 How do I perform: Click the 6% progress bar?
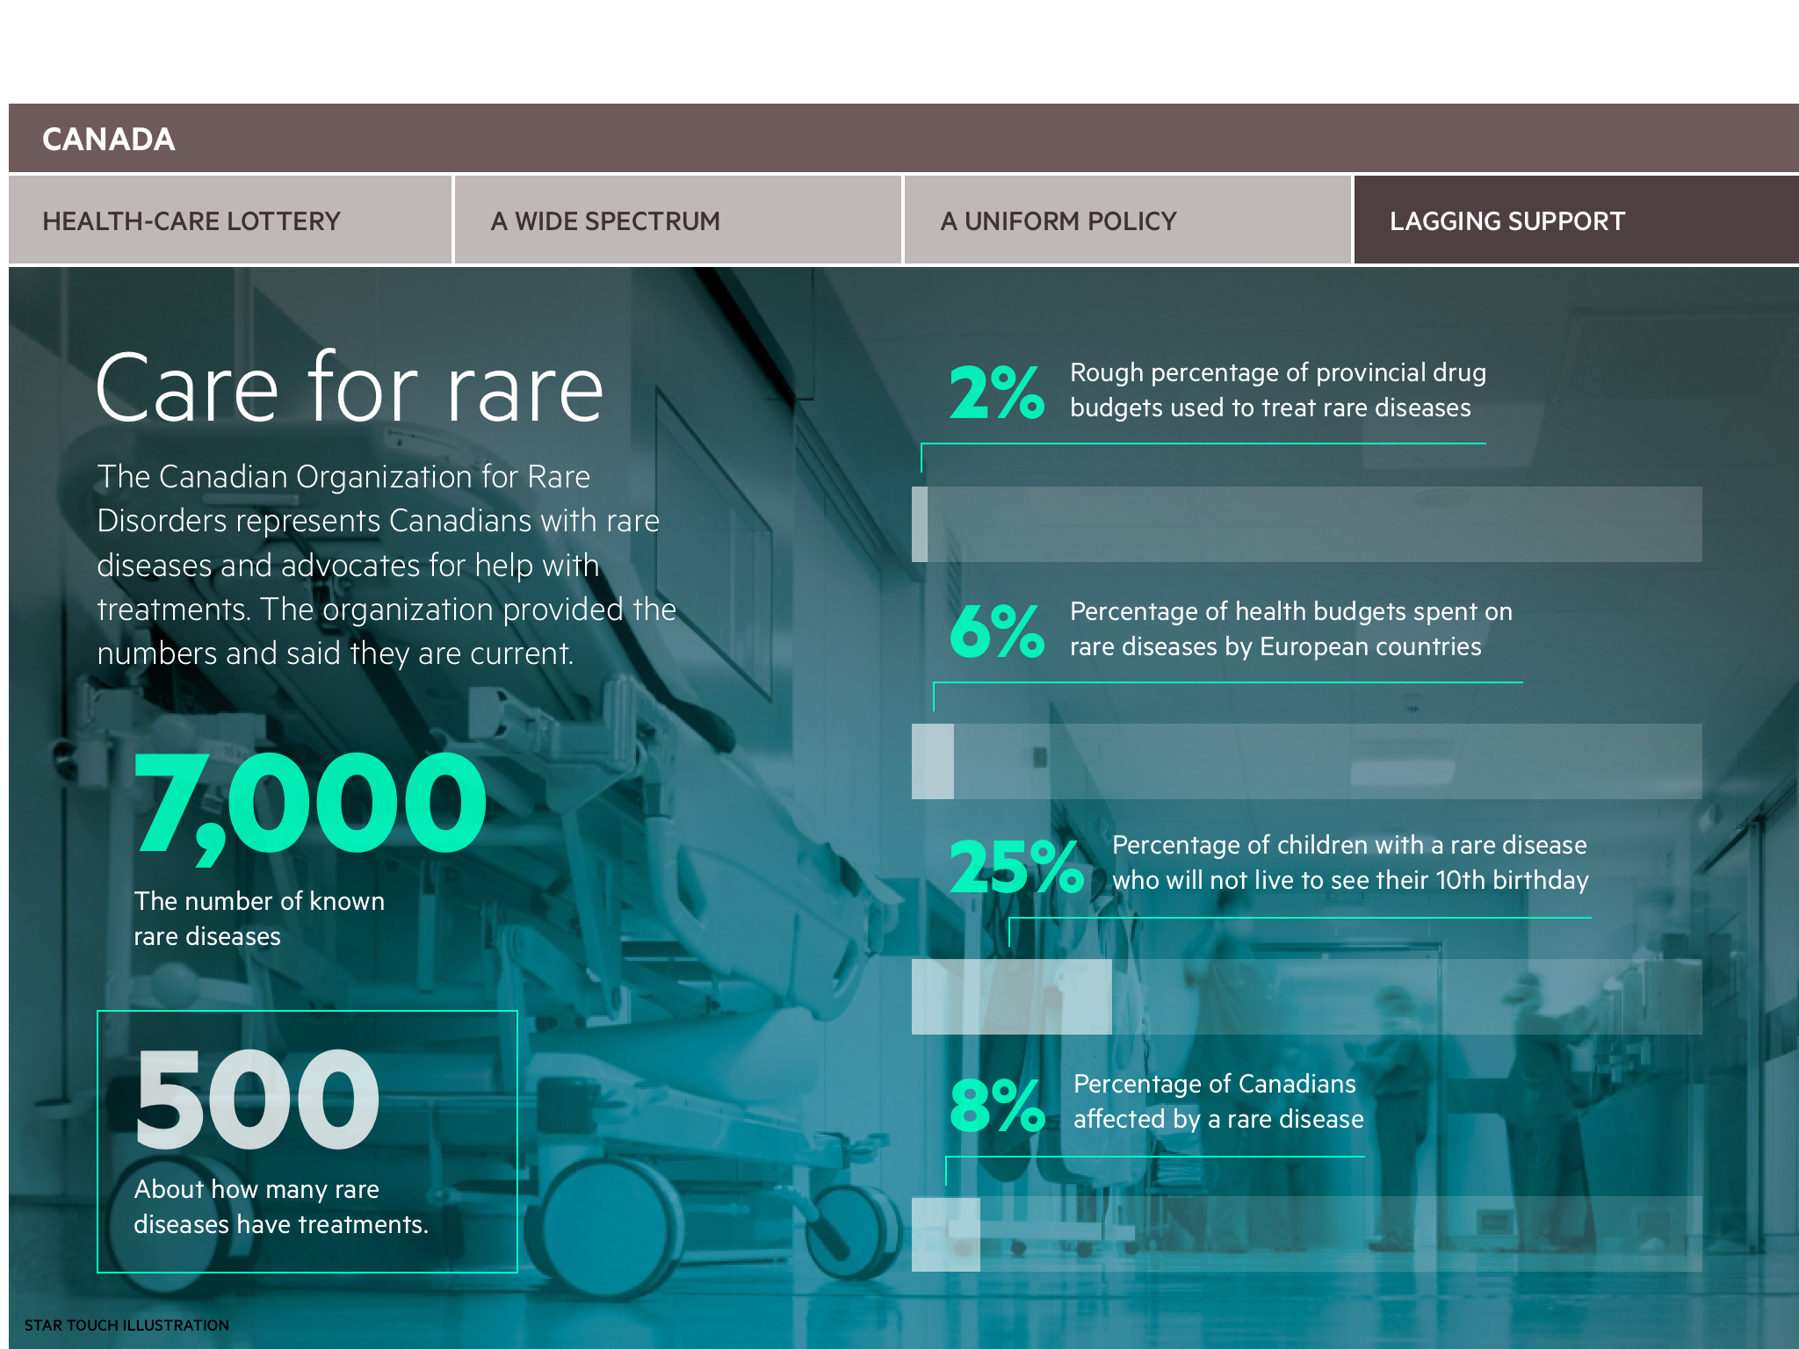(x=1307, y=761)
